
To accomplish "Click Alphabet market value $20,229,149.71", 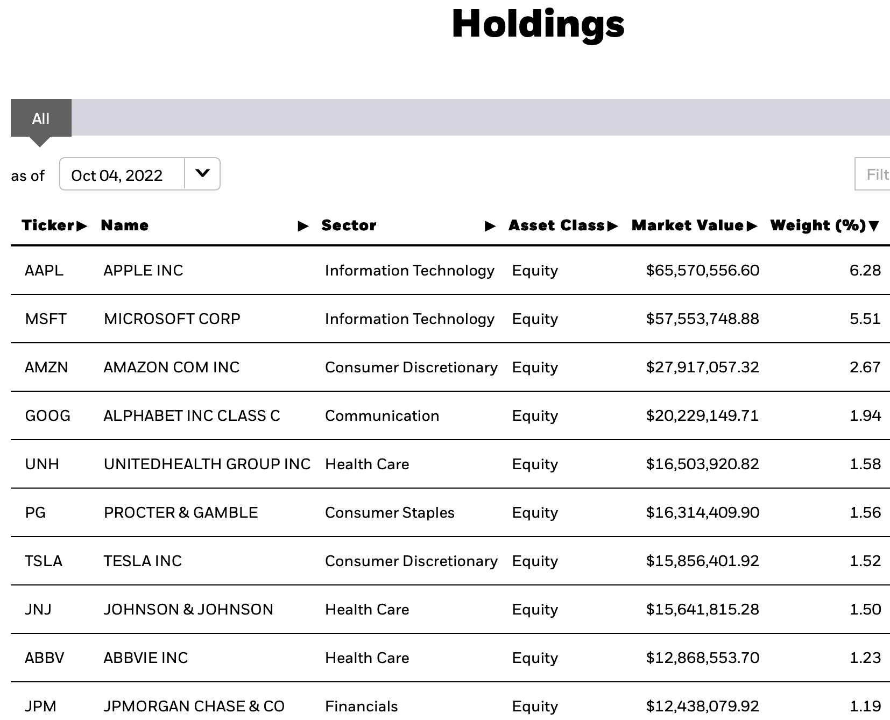I will pos(703,415).
